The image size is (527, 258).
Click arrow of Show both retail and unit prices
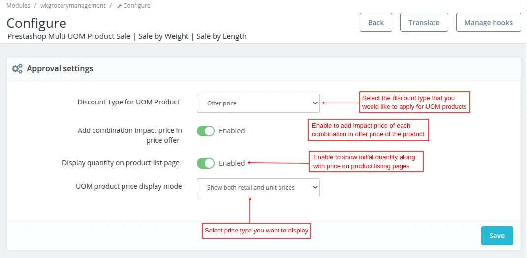[x=315, y=188]
